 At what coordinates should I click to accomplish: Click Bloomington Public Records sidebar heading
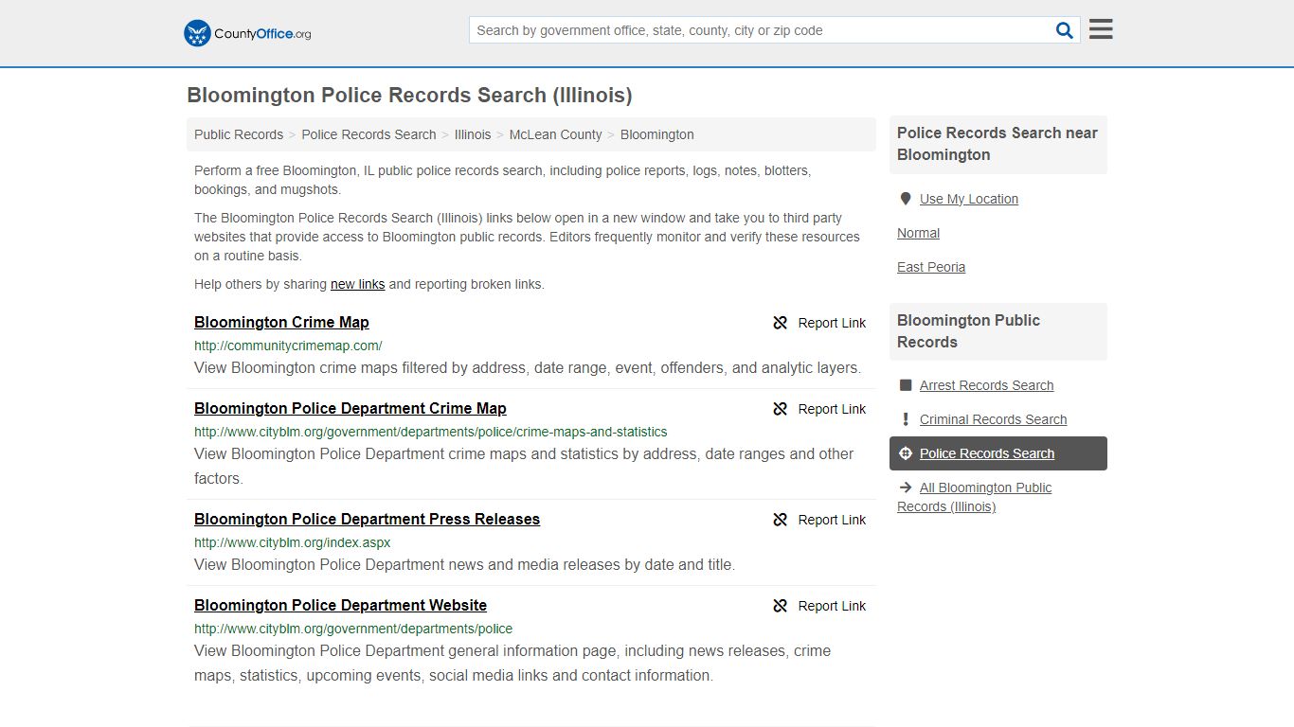pyautogui.click(x=968, y=331)
